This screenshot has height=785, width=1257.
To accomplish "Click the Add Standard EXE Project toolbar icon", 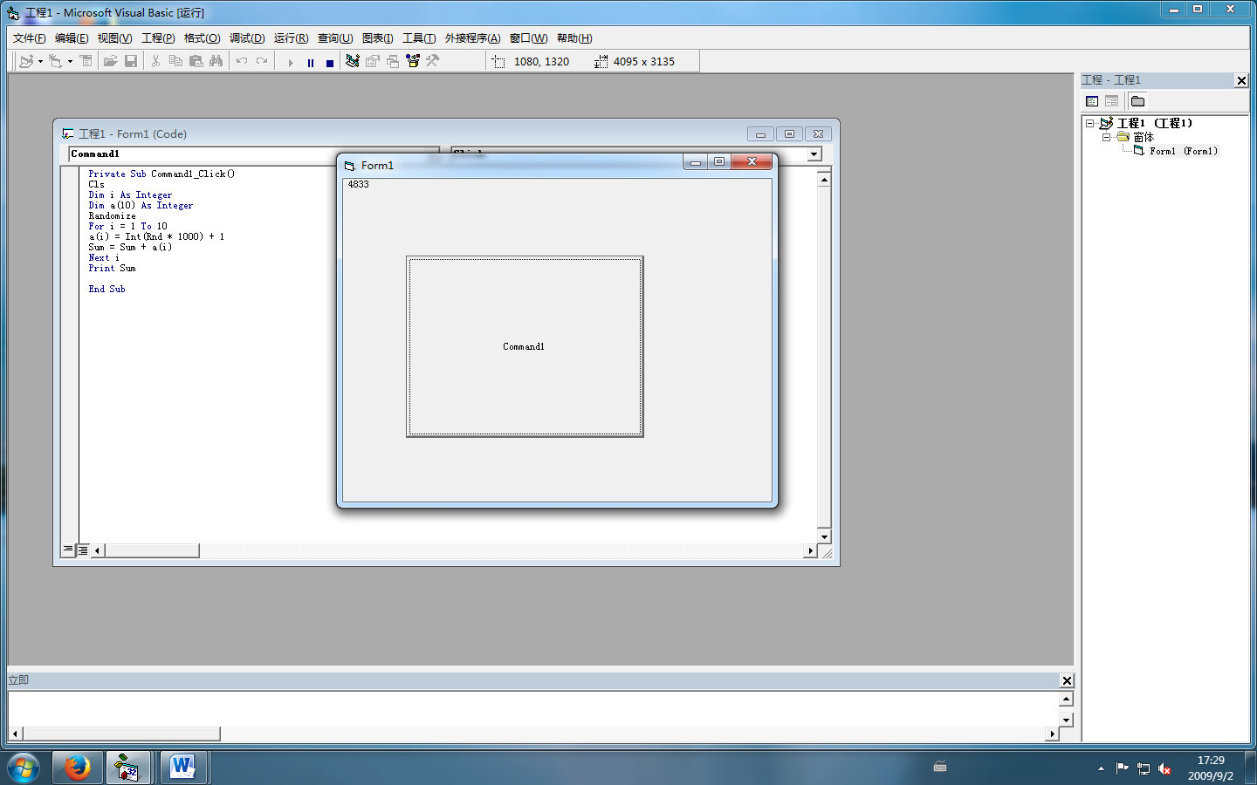I will [x=26, y=61].
